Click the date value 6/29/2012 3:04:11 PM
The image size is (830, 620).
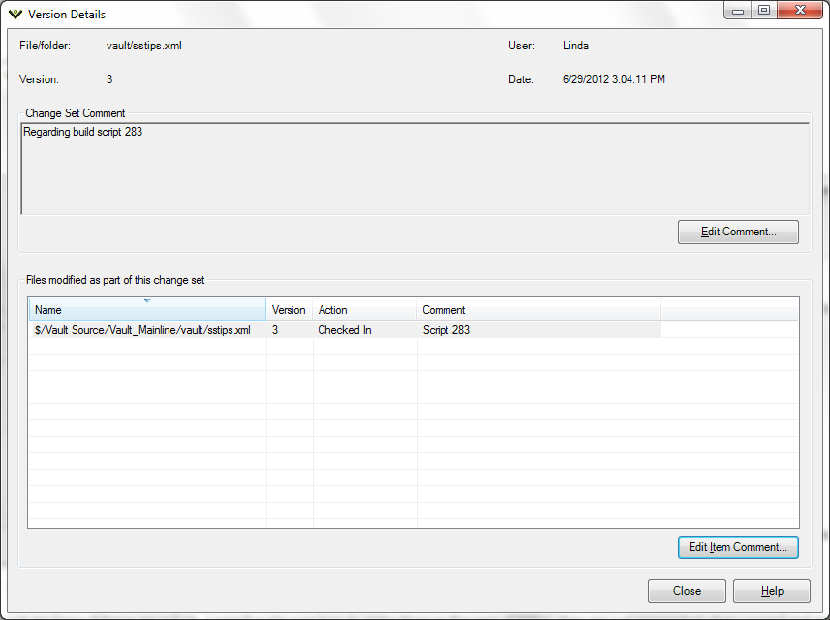(613, 79)
